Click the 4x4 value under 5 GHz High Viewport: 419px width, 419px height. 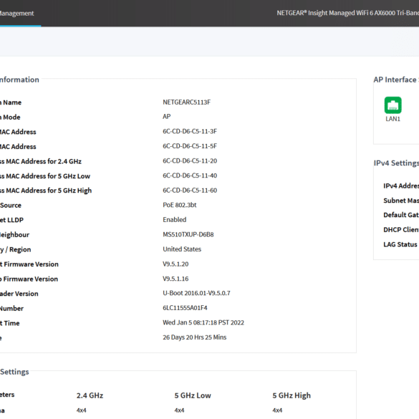[277, 410]
